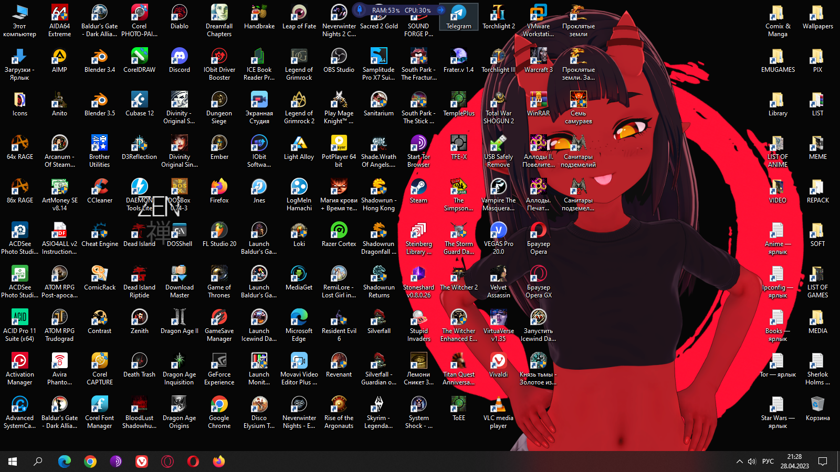Open the Корзина recycle bin
Image resolution: width=840 pixels, height=472 pixels.
[x=817, y=409]
